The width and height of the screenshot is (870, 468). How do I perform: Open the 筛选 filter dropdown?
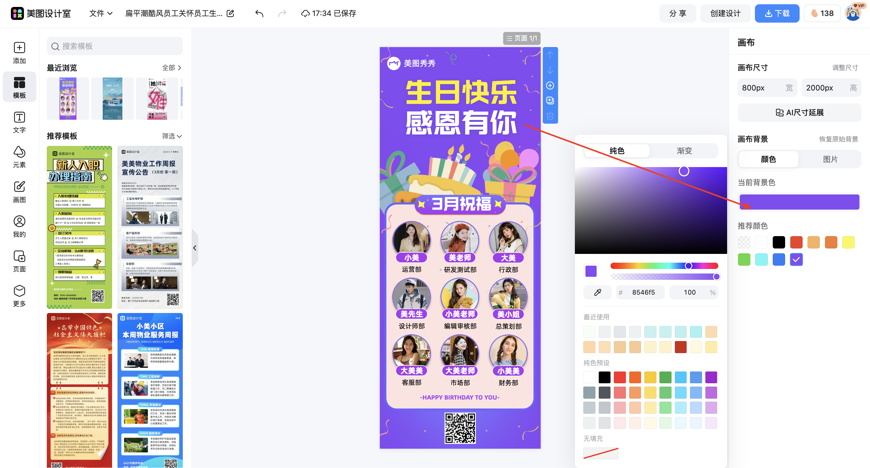tap(172, 136)
